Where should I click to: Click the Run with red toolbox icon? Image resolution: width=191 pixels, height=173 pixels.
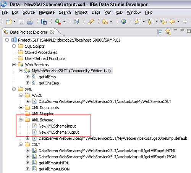click(x=58, y=22)
